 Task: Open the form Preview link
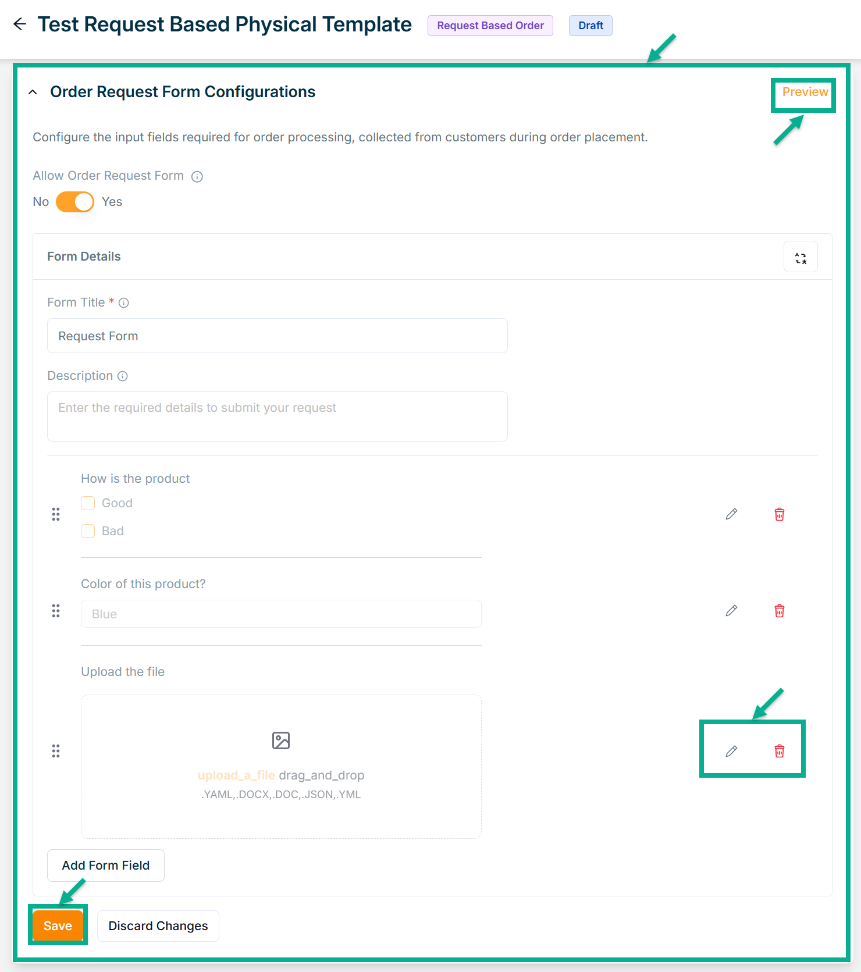[x=805, y=92]
